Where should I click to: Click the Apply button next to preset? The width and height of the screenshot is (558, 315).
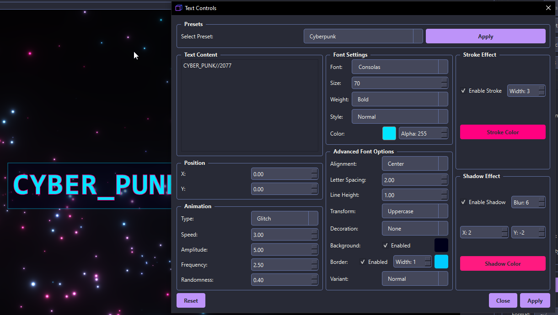point(485,37)
